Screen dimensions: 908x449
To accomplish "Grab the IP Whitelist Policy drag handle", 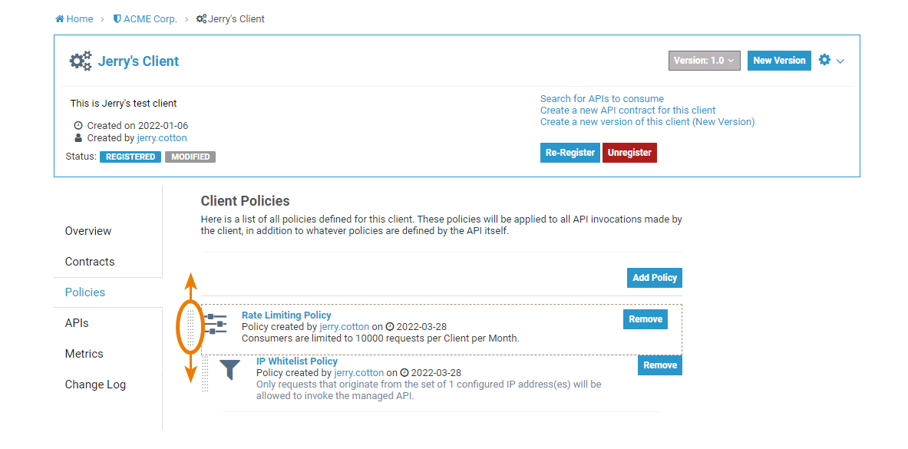I will (205, 374).
